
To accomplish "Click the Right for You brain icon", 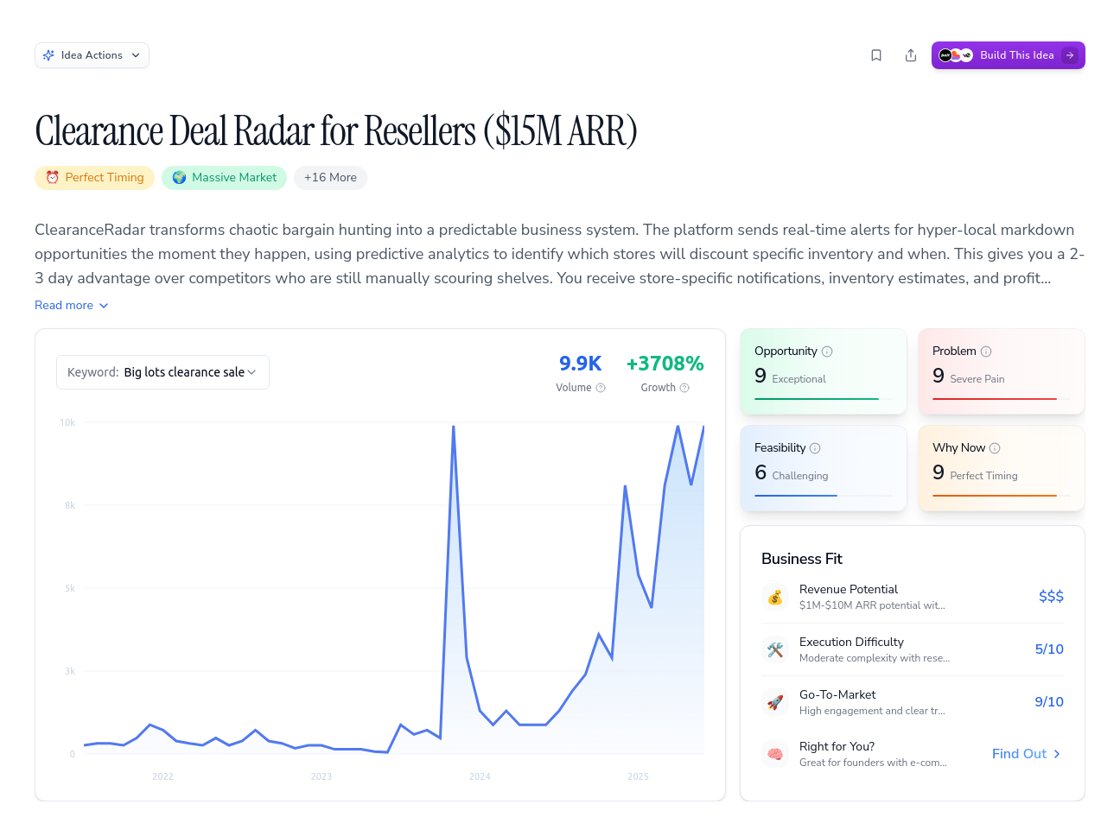I will tap(775, 754).
